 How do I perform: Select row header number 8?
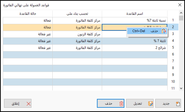(x=173, y=68)
